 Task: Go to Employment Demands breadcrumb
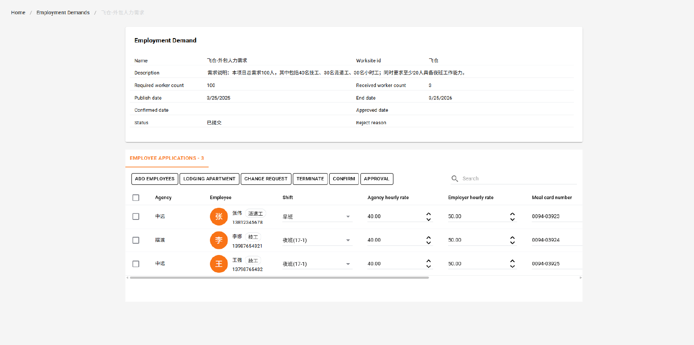pyautogui.click(x=63, y=13)
